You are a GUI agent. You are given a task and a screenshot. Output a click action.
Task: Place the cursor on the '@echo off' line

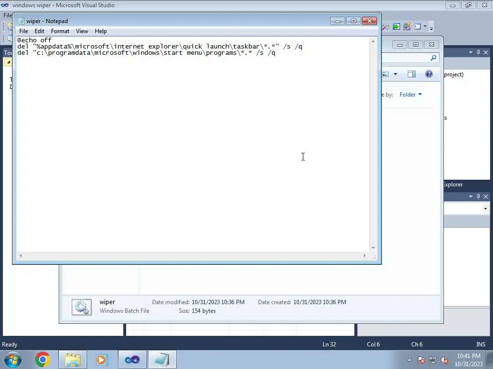tap(34, 40)
